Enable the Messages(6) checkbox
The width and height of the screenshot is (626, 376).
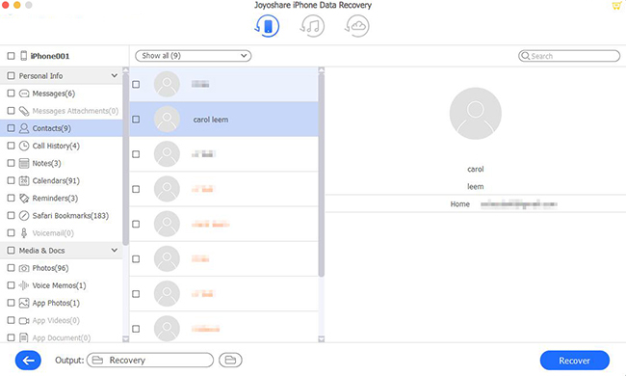tap(12, 94)
